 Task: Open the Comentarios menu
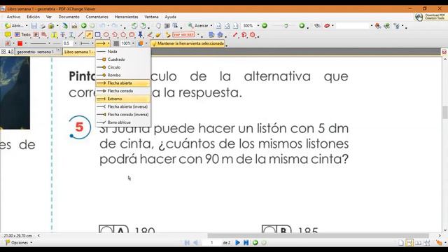[97, 17]
